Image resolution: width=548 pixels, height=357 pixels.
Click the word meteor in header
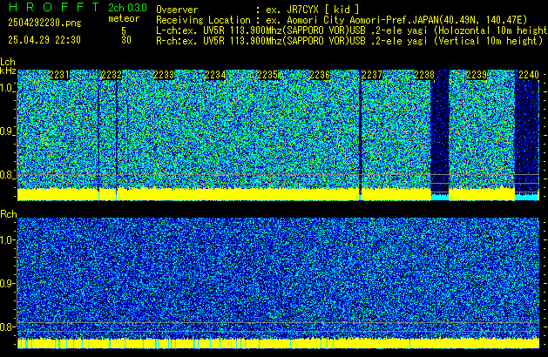pyautogui.click(x=124, y=18)
